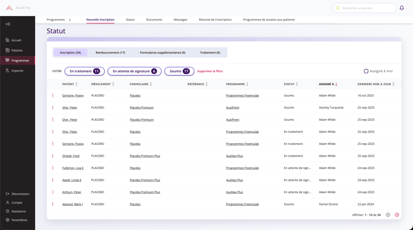Viewport: 413px width, 230px height.
Task: Click the Programmes breadcrumb
Action: point(55,20)
